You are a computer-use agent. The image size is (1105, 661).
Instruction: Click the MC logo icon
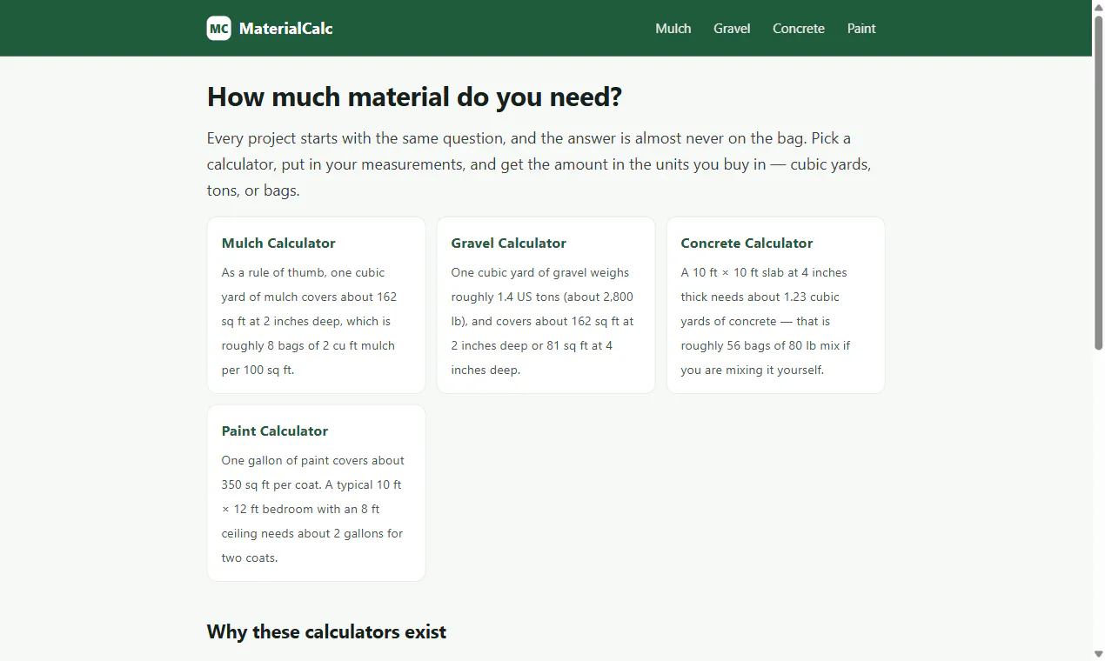218,29
